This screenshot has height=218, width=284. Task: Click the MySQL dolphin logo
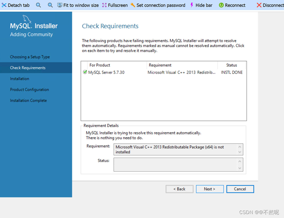coord(27,19)
